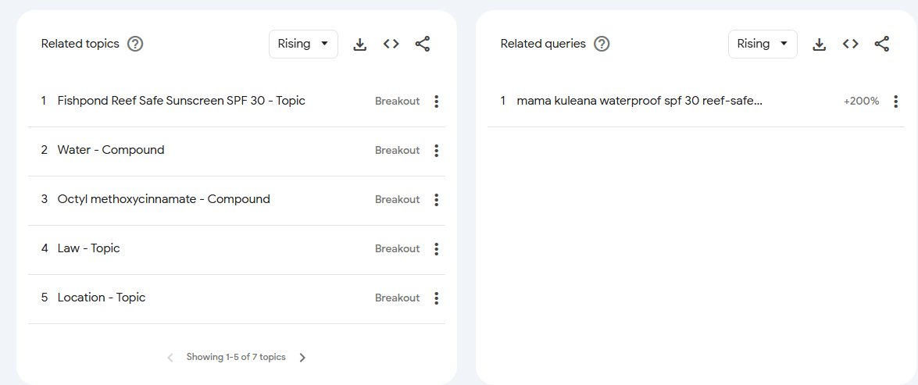Open mama kuleana waterproof spf 30 query
918x385 pixels.
639,101
